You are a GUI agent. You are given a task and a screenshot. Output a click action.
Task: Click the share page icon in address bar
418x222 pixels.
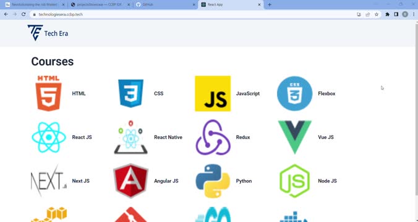pyautogui.click(x=368, y=14)
